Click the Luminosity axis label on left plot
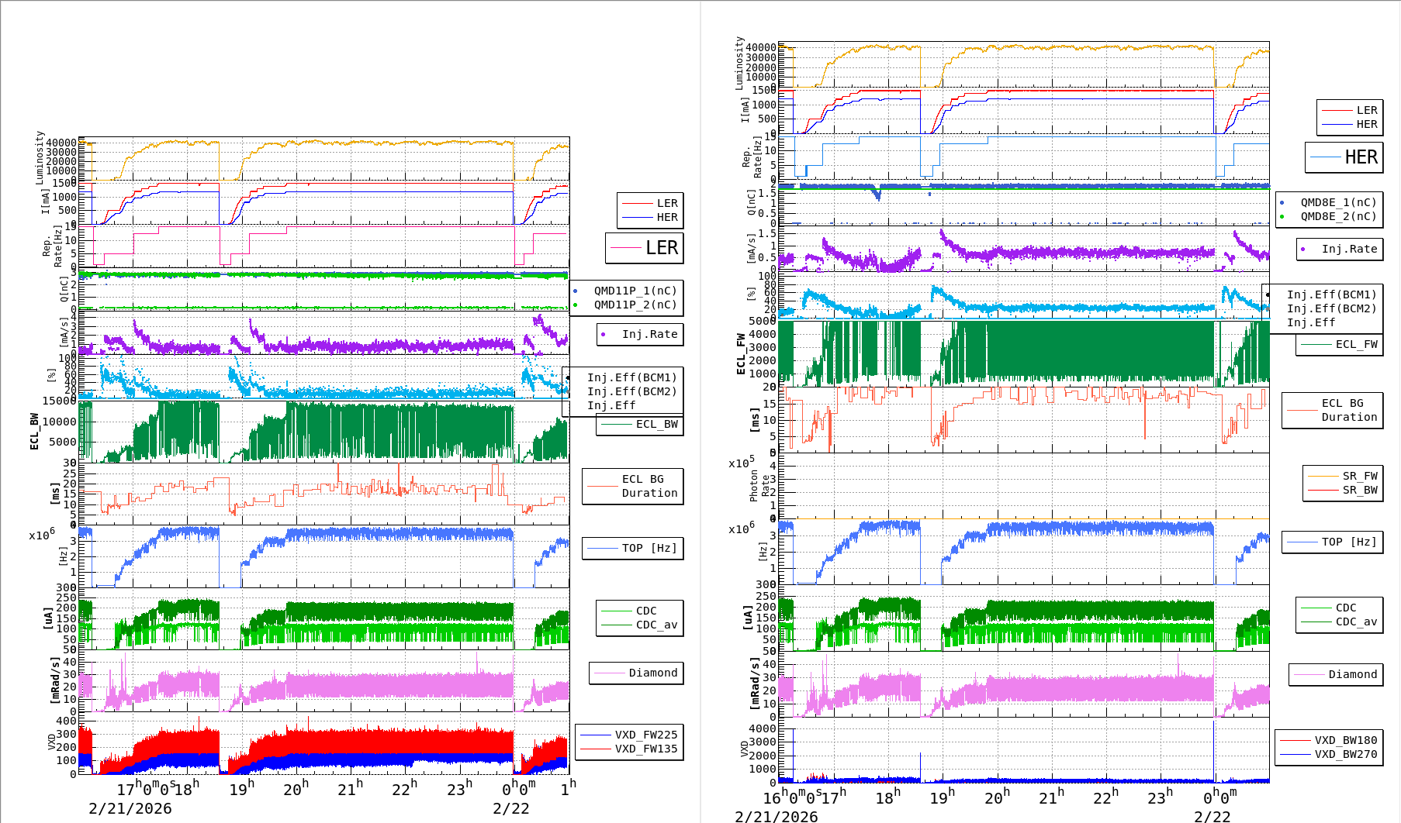Screen dimensions: 1401x823 [x=40, y=157]
